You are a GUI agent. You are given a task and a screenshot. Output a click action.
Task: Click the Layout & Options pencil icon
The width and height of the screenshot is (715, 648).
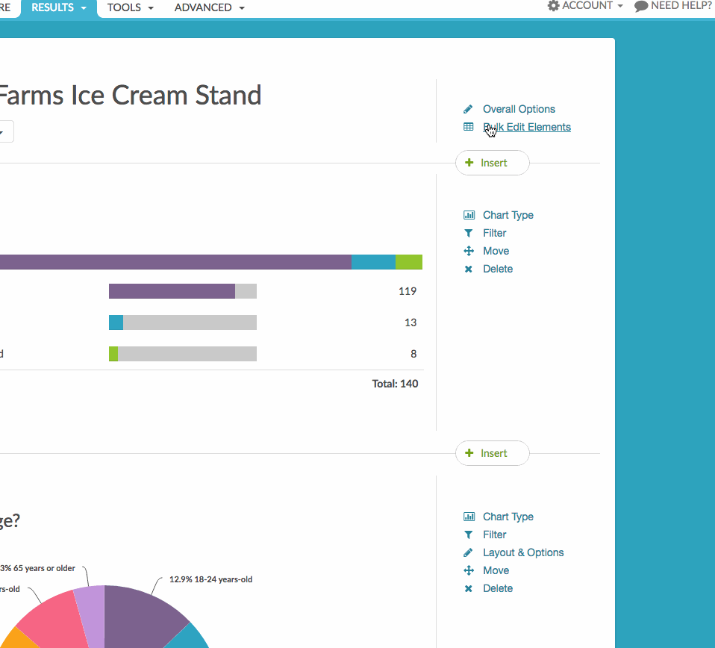(x=468, y=552)
